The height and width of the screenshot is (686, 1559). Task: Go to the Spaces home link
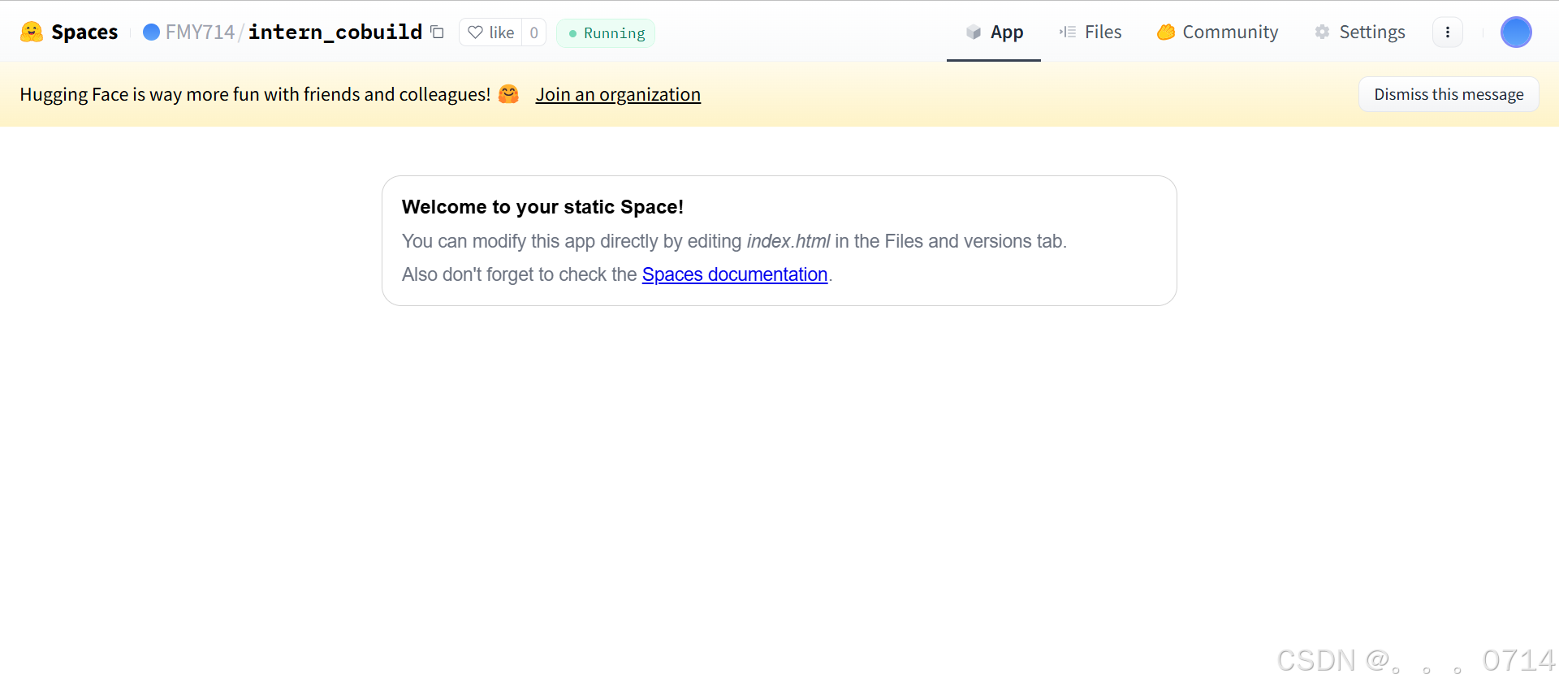click(x=84, y=32)
